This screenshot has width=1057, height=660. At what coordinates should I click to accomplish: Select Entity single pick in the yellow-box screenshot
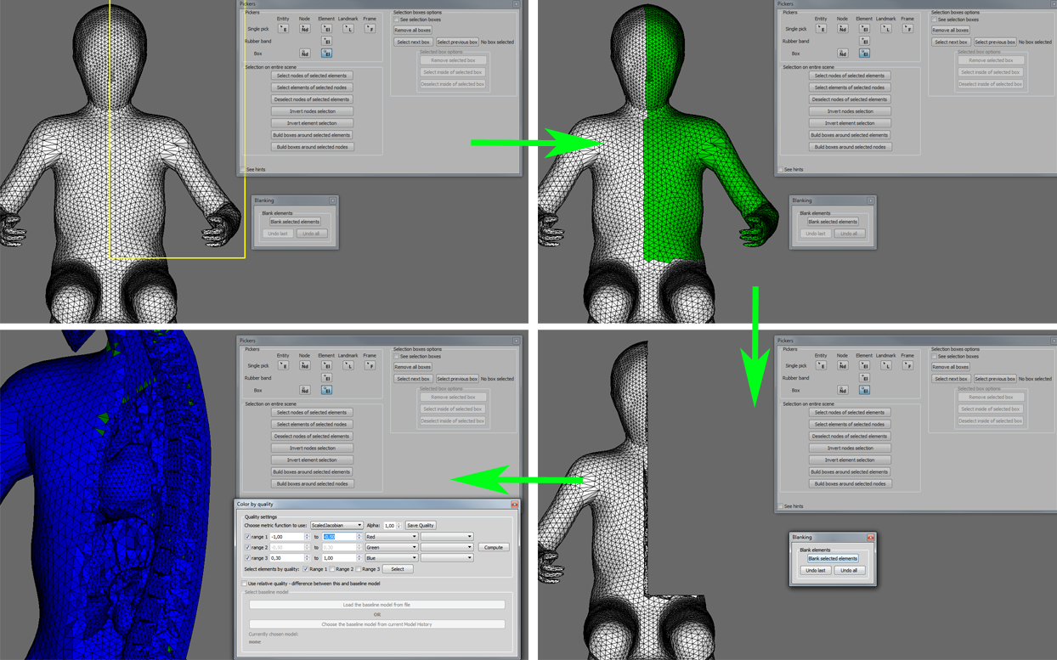click(283, 29)
